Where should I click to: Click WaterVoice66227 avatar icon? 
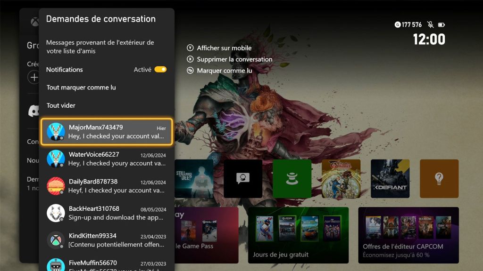coord(56,159)
